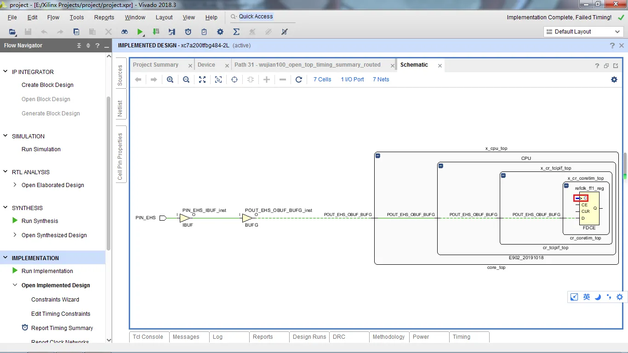Expand Open Synthesized Design
This screenshot has height=353, width=628.
coord(15,235)
